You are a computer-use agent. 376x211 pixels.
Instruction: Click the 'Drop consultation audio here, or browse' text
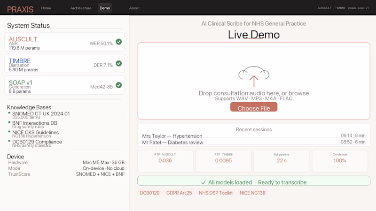pos(254,93)
